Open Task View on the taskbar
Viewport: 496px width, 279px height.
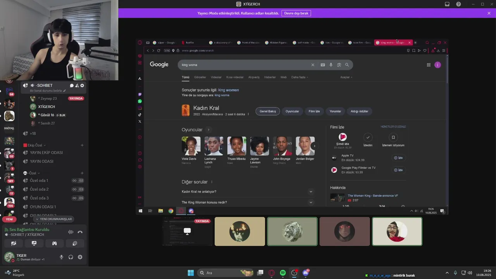(260, 273)
